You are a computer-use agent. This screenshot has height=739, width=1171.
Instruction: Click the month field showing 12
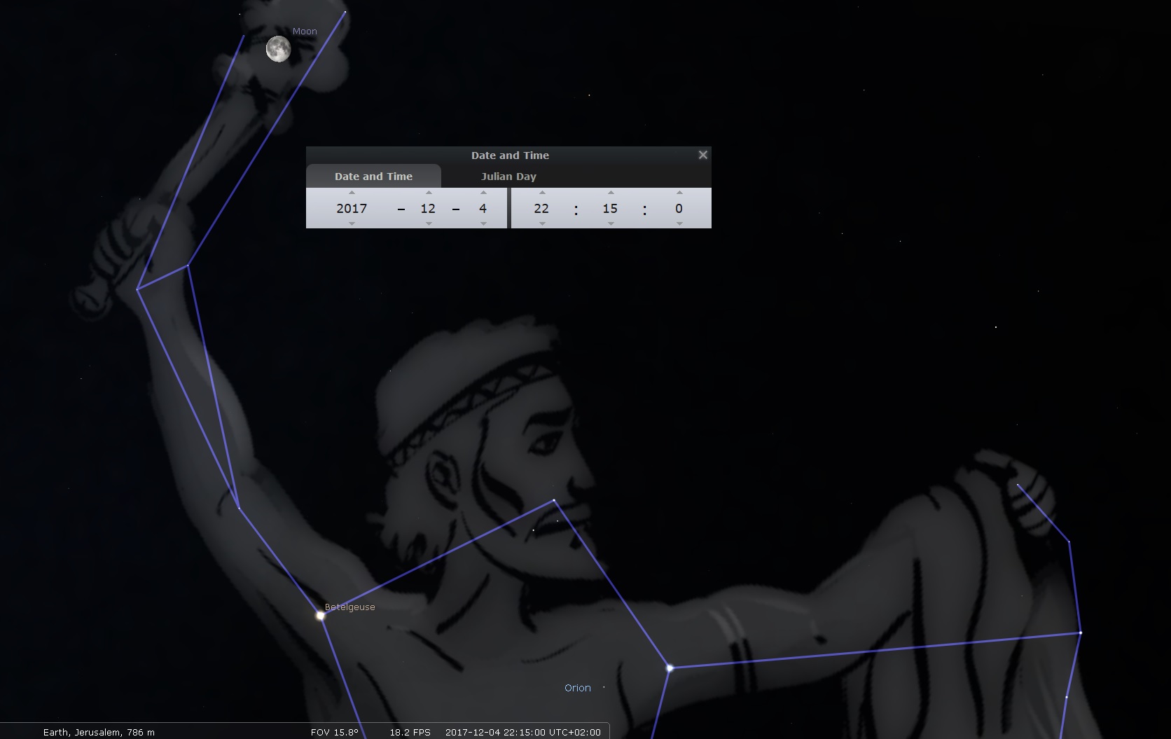[428, 208]
